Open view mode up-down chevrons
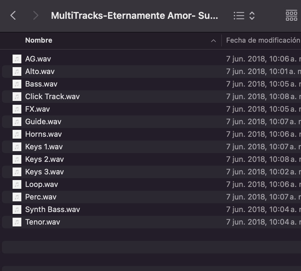301x271 pixels. (252, 15)
